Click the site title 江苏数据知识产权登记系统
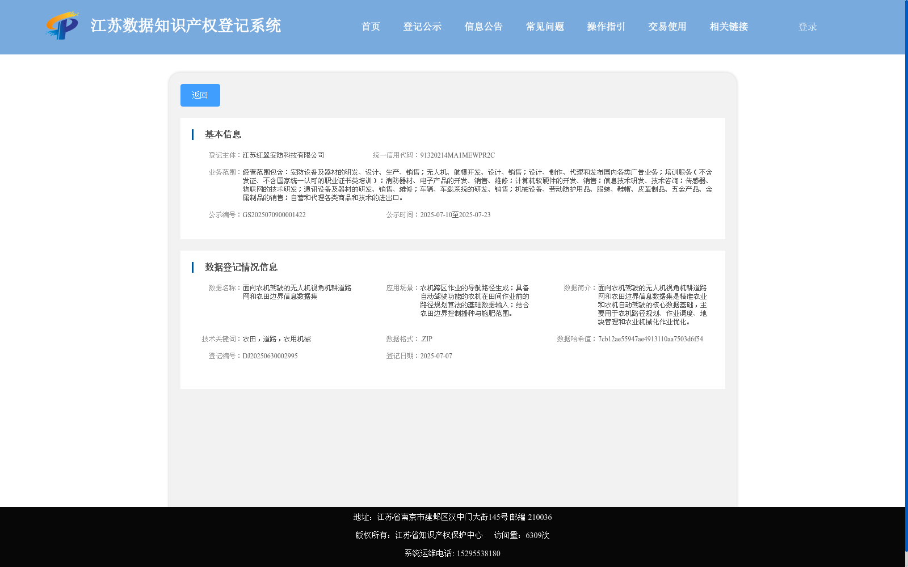908x567 pixels. click(x=186, y=26)
